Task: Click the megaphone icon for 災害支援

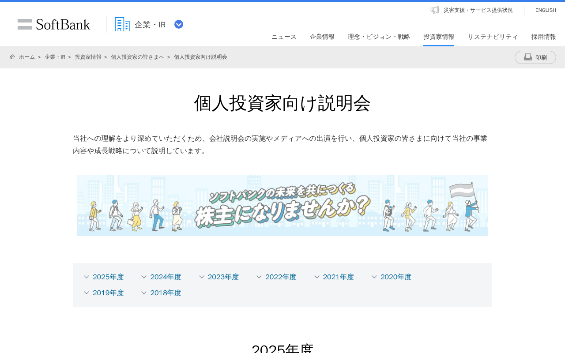Action: [x=435, y=10]
